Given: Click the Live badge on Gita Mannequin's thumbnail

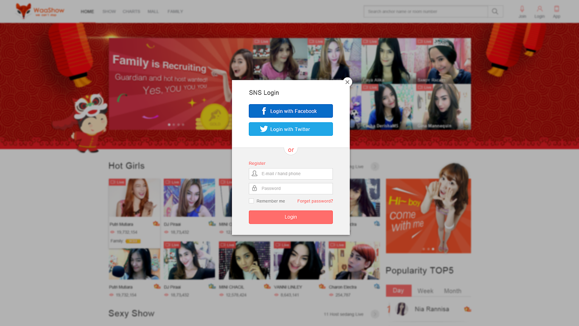Looking at the screenshot, I should [x=425, y=87].
